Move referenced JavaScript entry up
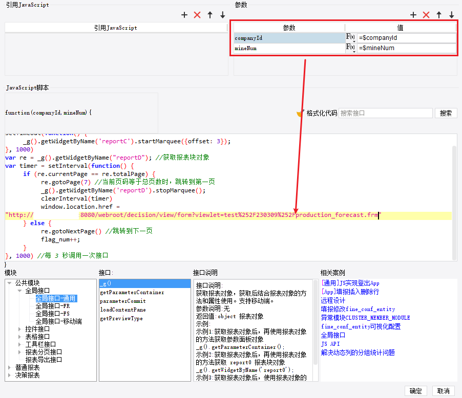Viewport: 462px width, 398px height. (210, 15)
